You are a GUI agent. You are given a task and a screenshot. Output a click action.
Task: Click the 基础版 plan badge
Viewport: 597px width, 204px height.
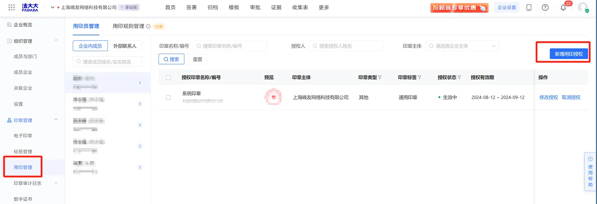click(129, 7)
